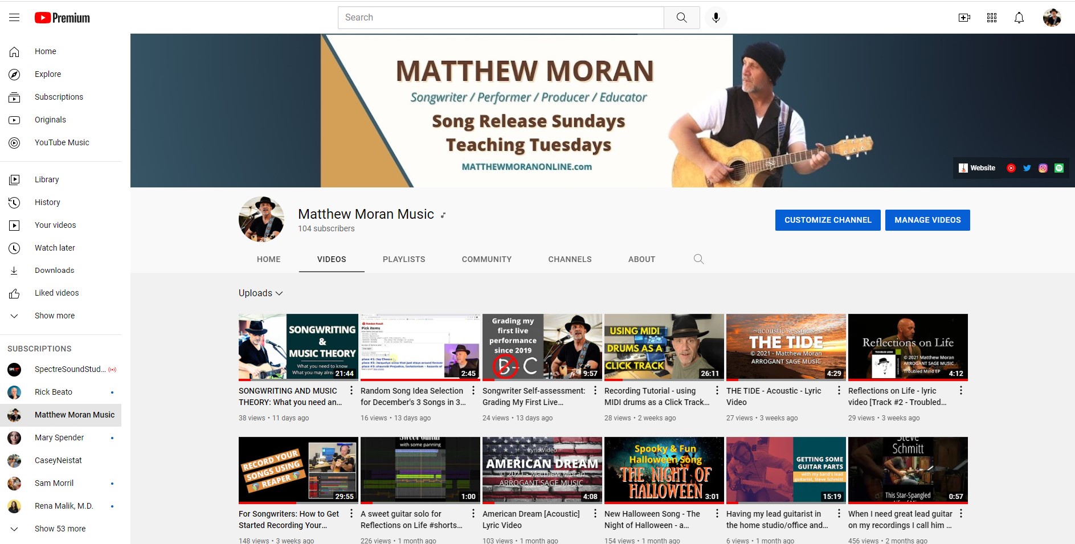Switch to the PLAYLISTS tab
The width and height of the screenshot is (1075, 544).
click(x=404, y=259)
